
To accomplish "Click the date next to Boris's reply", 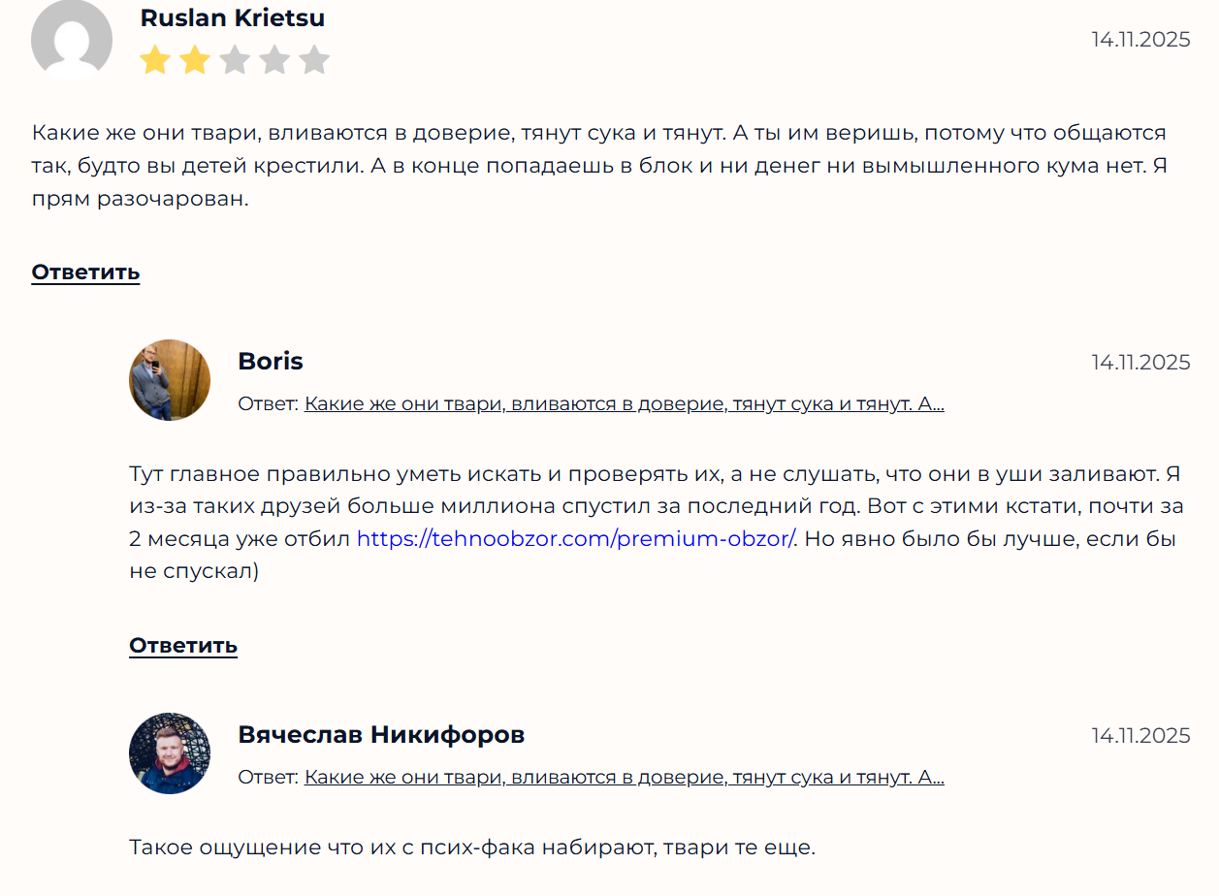I will click(1140, 362).
